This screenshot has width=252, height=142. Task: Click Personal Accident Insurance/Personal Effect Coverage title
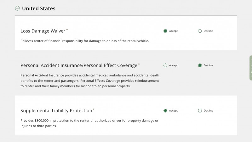click(79, 65)
